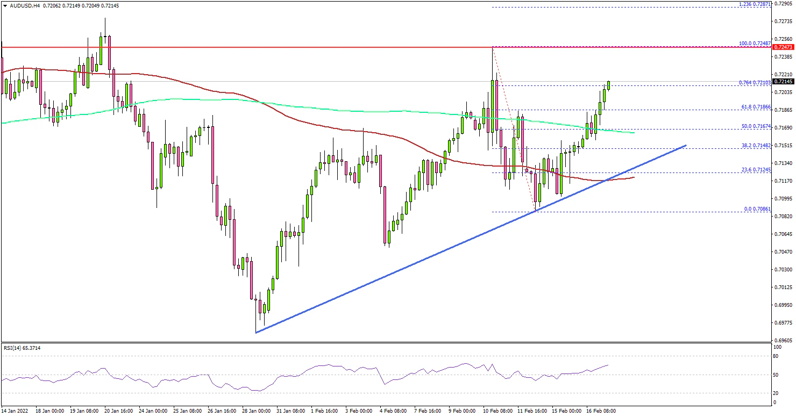The width and height of the screenshot is (796, 417).
Task: Click the 23.6 0.71245 Fibonacci label
Action: point(755,170)
